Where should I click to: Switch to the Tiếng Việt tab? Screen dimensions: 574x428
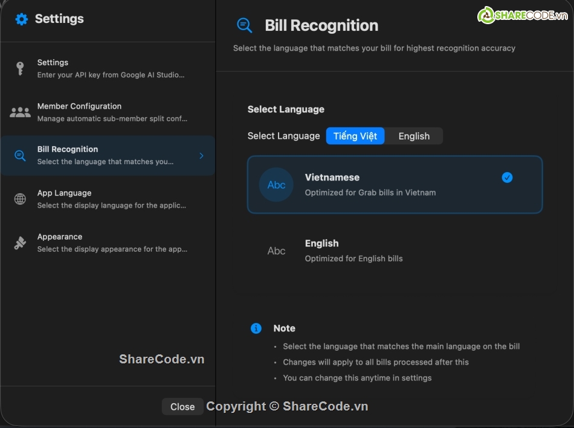pyautogui.click(x=355, y=136)
